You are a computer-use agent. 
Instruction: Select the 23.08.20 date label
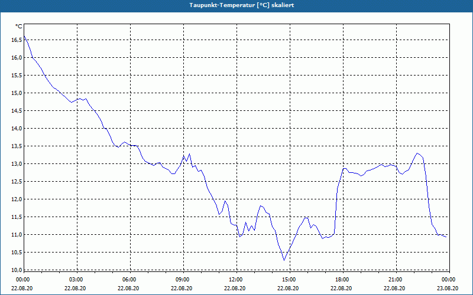tap(448, 289)
